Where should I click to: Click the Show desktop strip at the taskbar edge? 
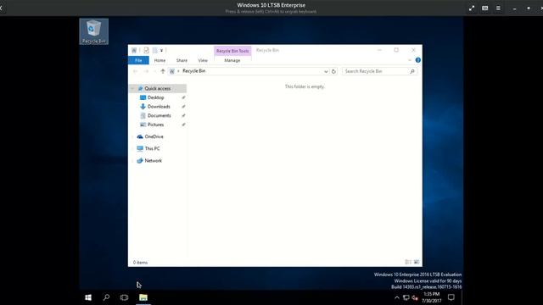point(462,297)
